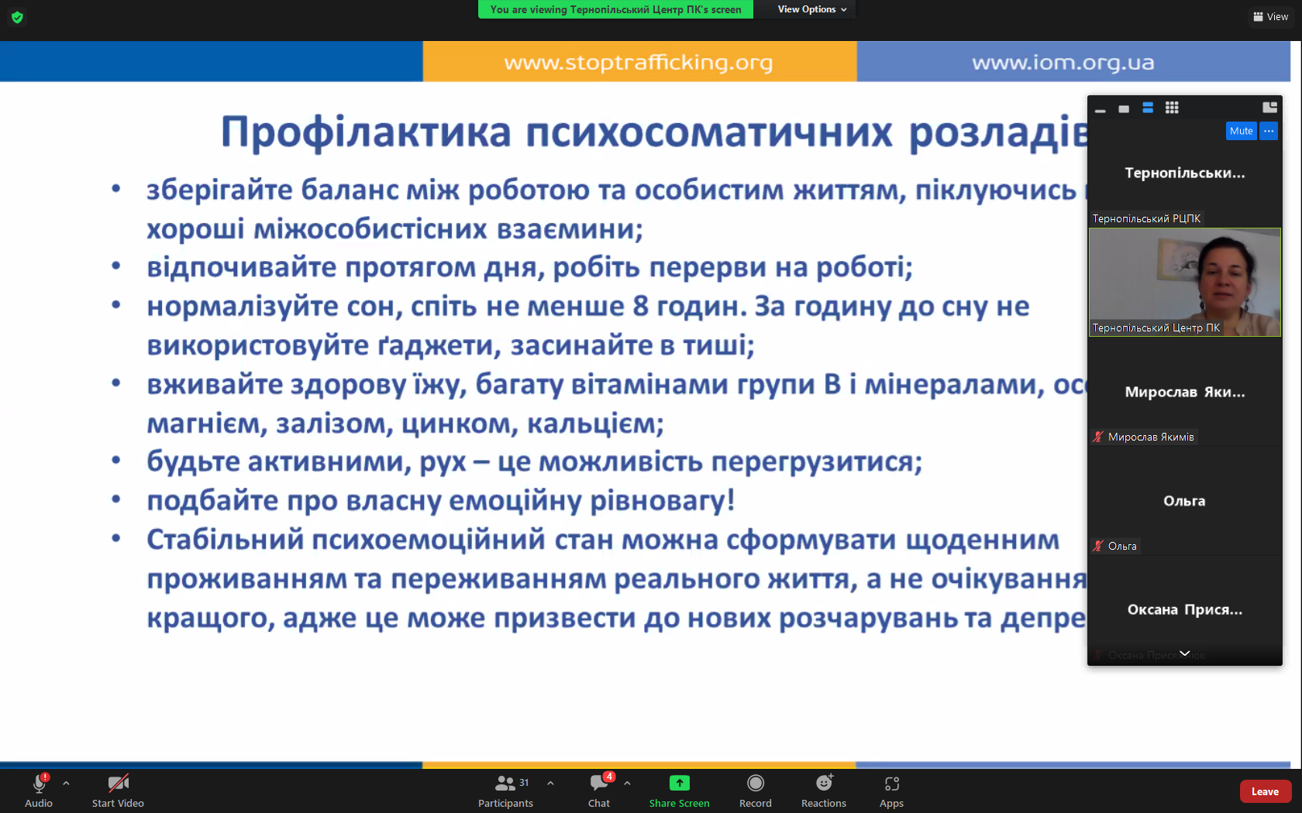This screenshot has height=813, width=1302.
Task: Unmute the Audio microphone
Action: (x=39, y=791)
